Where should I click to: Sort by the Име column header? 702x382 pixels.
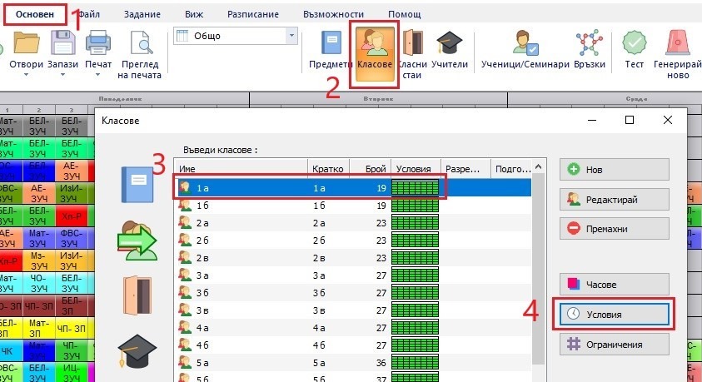click(241, 169)
